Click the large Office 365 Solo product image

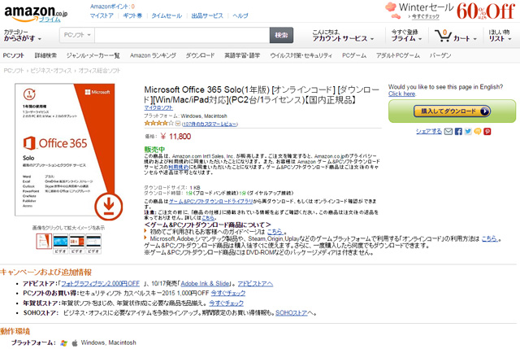pyautogui.click(x=65, y=150)
